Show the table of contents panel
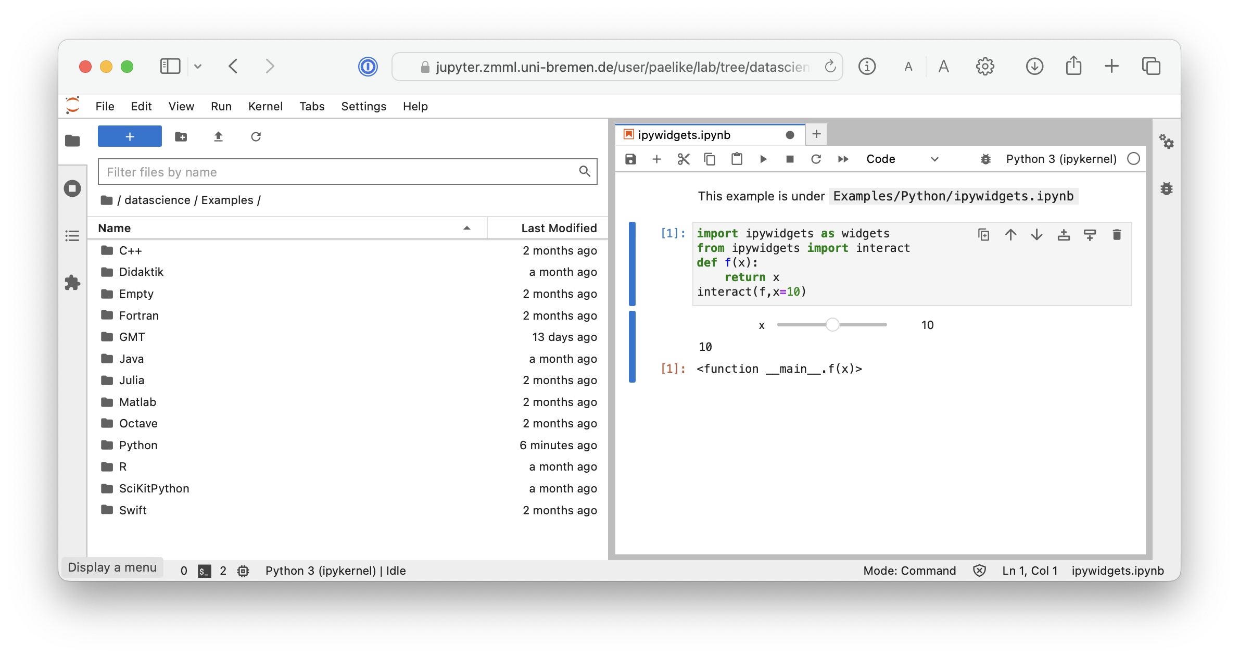This screenshot has width=1239, height=658. (x=72, y=236)
